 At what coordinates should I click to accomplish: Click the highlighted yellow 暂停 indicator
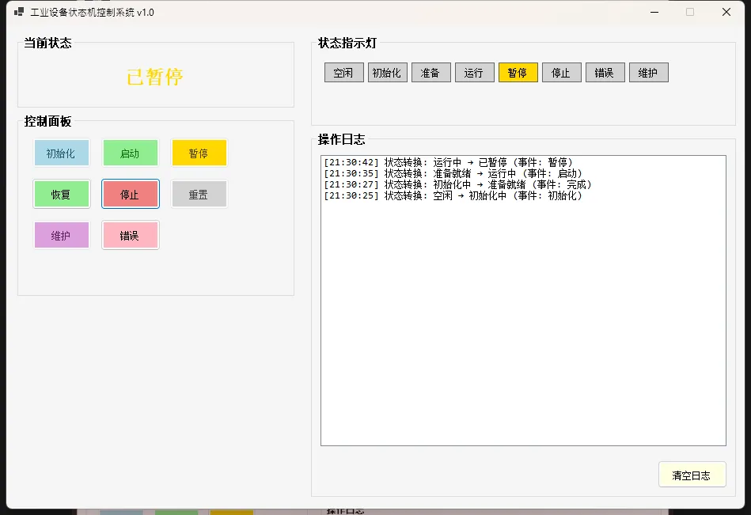click(518, 73)
